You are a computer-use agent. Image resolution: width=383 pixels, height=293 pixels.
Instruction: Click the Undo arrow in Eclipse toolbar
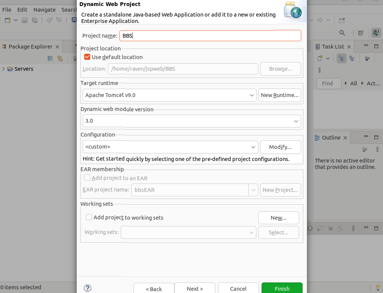[x=49, y=20]
